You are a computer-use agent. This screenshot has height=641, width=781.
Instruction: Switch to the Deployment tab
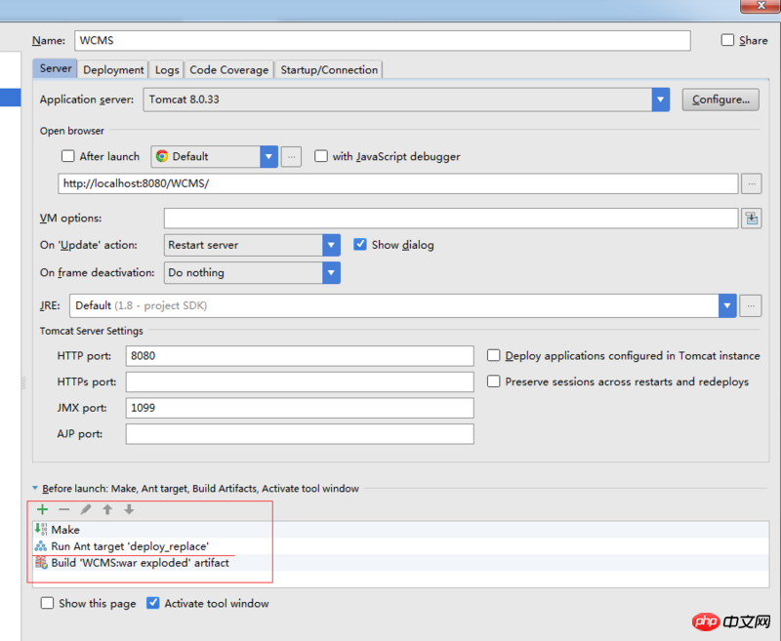(113, 69)
